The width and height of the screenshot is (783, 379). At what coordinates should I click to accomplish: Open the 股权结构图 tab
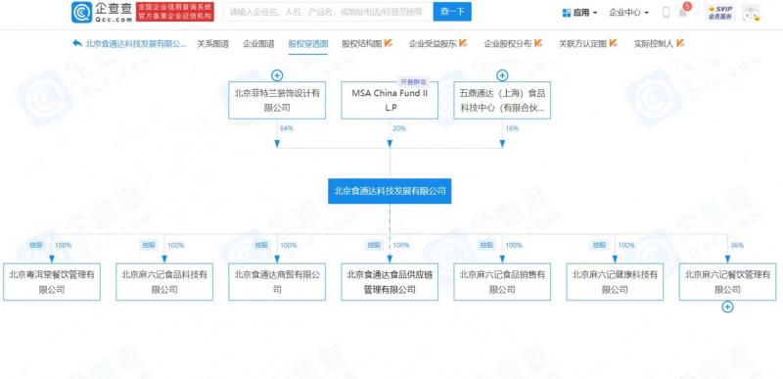(x=367, y=43)
